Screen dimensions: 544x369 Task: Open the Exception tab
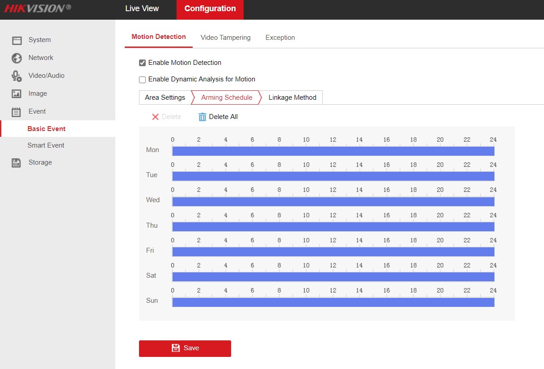(x=280, y=38)
